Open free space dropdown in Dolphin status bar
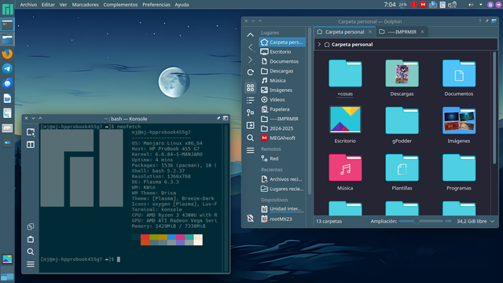Screen dimensions: 503x283 pyautogui.click(x=493, y=222)
